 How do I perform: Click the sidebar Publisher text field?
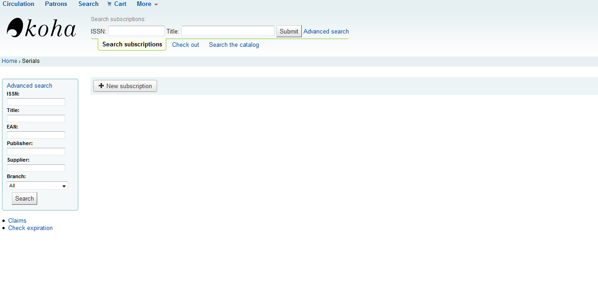(36, 152)
